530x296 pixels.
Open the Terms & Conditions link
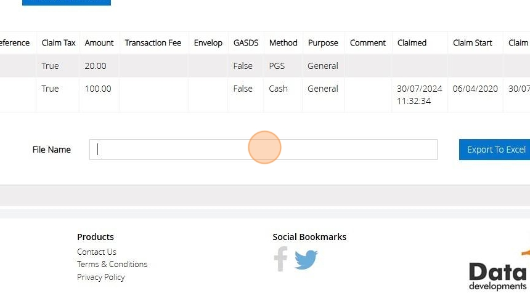[x=112, y=264]
